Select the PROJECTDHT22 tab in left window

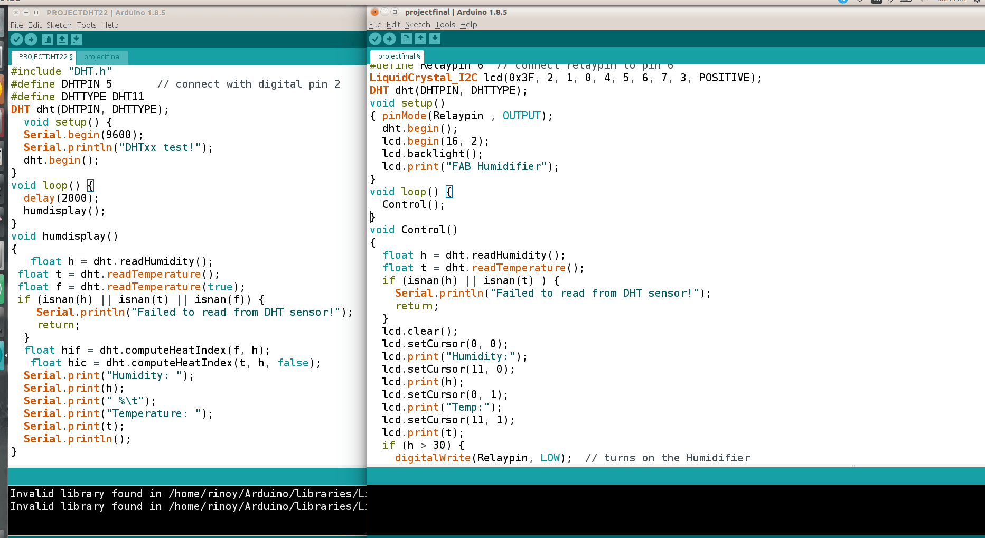pyautogui.click(x=44, y=57)
